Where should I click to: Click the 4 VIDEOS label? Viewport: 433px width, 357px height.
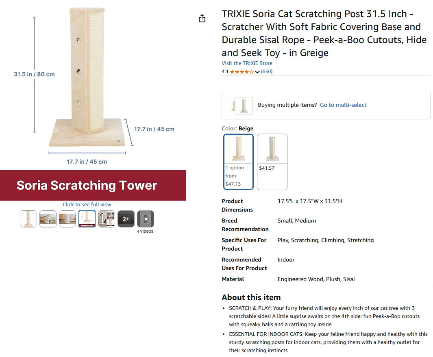[x=145, y=232]
